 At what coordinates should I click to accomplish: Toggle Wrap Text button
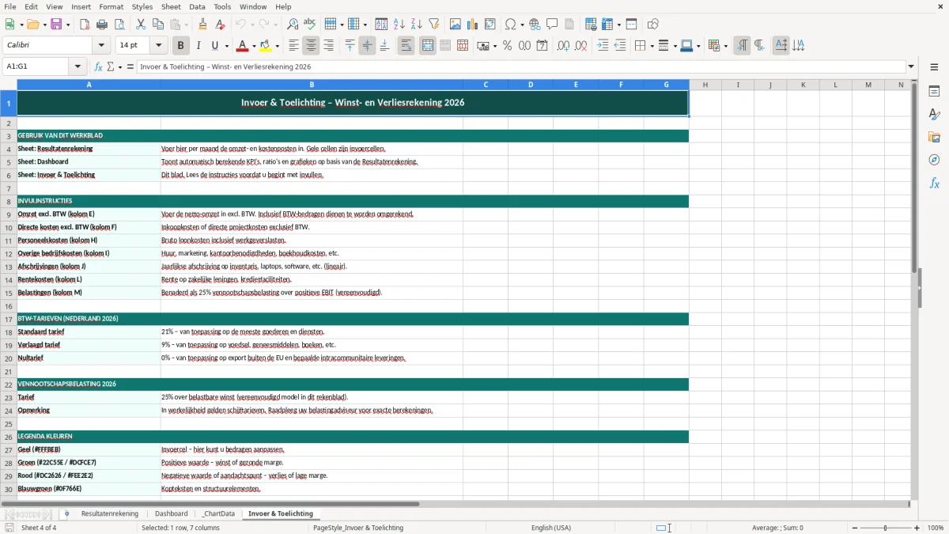pyautogui.click(x=406, y=46)
